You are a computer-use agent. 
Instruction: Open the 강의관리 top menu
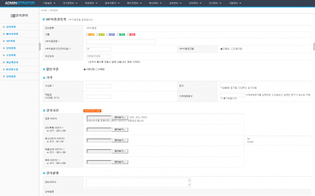[195, 3]
